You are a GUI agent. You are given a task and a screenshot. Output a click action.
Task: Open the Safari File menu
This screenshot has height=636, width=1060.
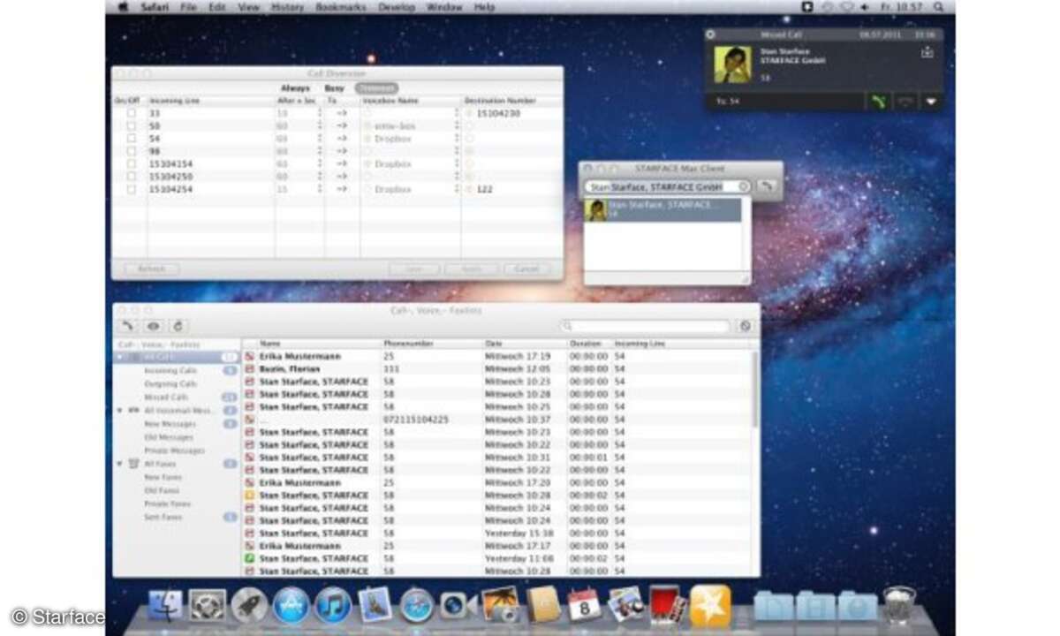coord(188,7)
